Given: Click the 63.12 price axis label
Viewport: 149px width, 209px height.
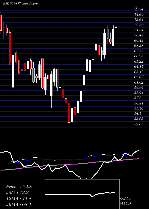Looking at the screenshot, I should coord(139,72).
